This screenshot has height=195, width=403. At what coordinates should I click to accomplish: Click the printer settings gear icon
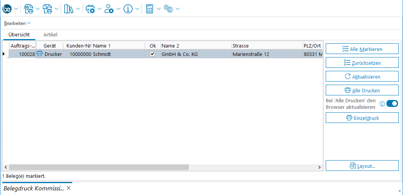click(90, 9)
